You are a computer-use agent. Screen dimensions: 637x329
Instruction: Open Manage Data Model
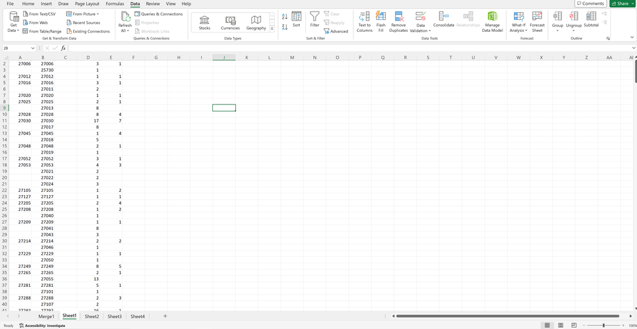(492, 22)
